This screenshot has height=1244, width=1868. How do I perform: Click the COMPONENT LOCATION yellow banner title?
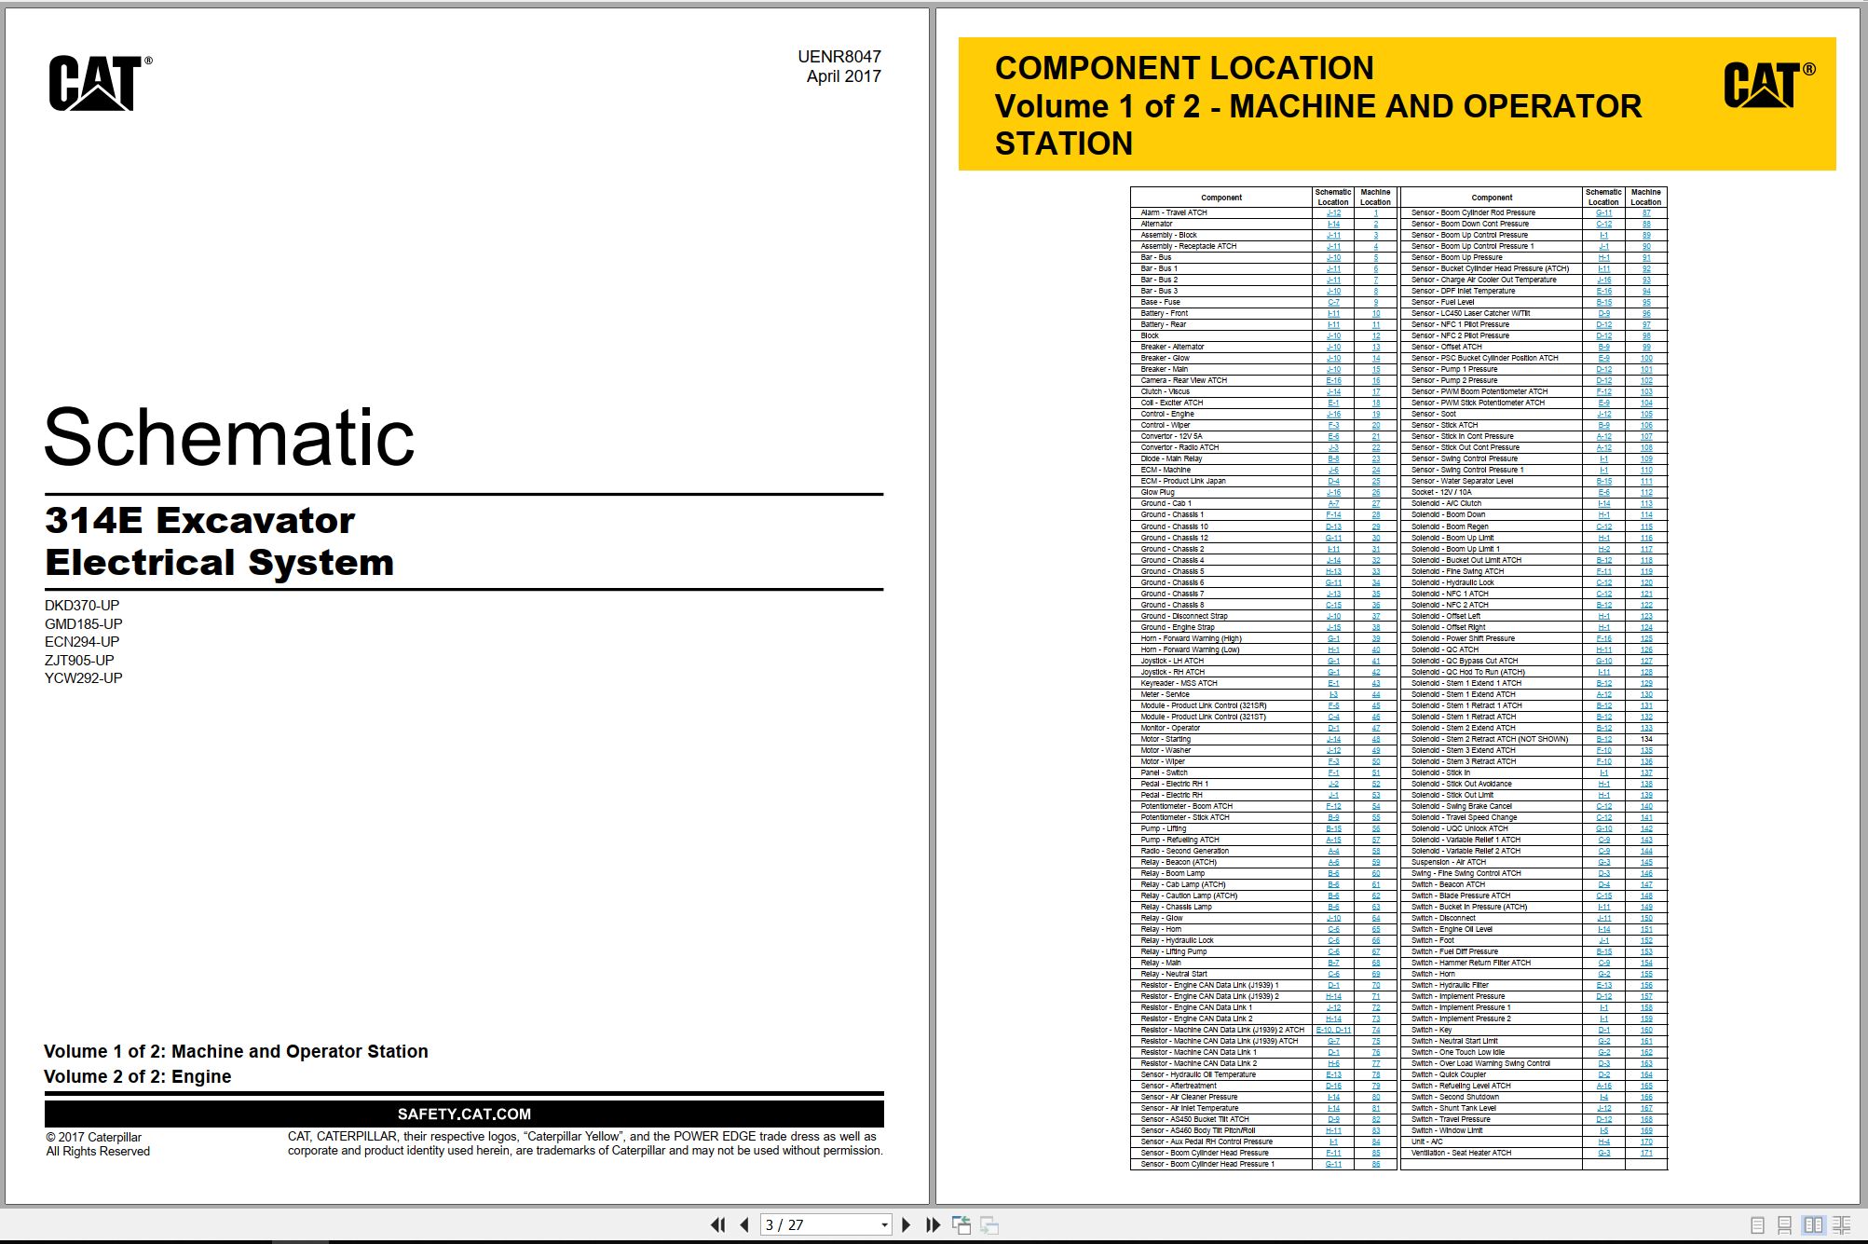(x=1183, y=68)
